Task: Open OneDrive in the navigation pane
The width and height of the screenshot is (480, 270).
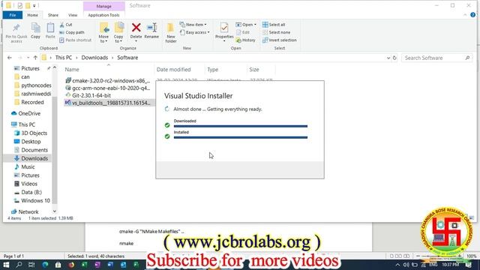Action: click(26, 113)
